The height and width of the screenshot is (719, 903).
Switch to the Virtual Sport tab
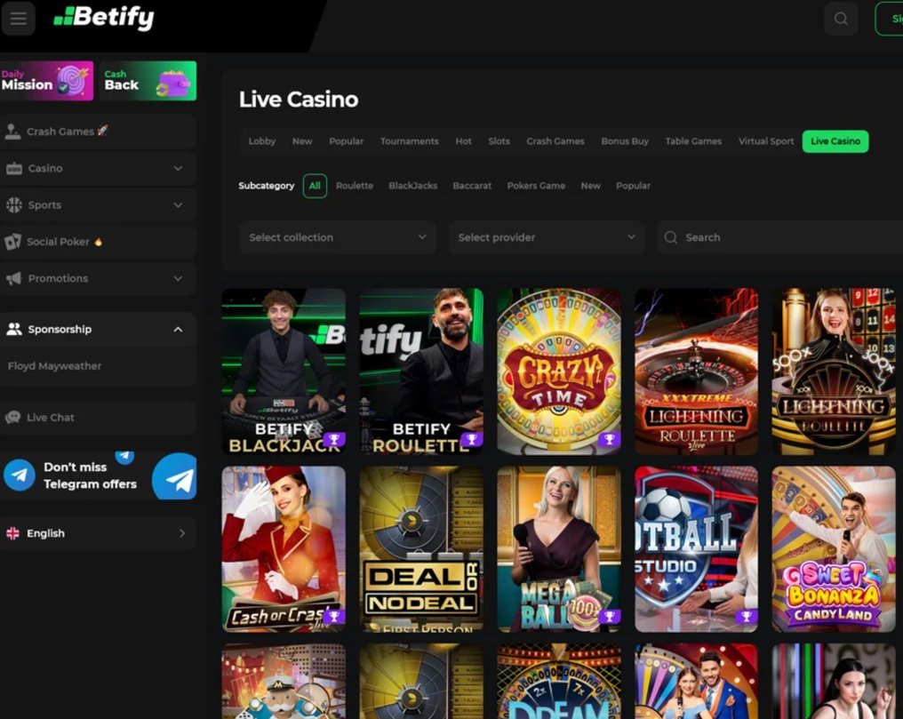(766, 141)
